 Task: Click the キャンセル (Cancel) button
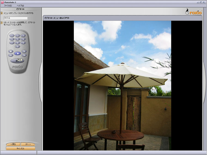pyautogui.click(x=20, y=148)
